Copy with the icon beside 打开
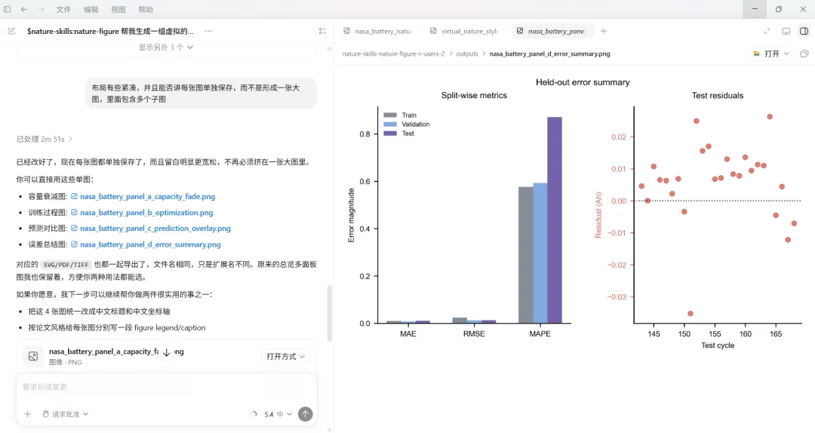The height and width of the screenshot is (433, 815). [x=804, y=54]
